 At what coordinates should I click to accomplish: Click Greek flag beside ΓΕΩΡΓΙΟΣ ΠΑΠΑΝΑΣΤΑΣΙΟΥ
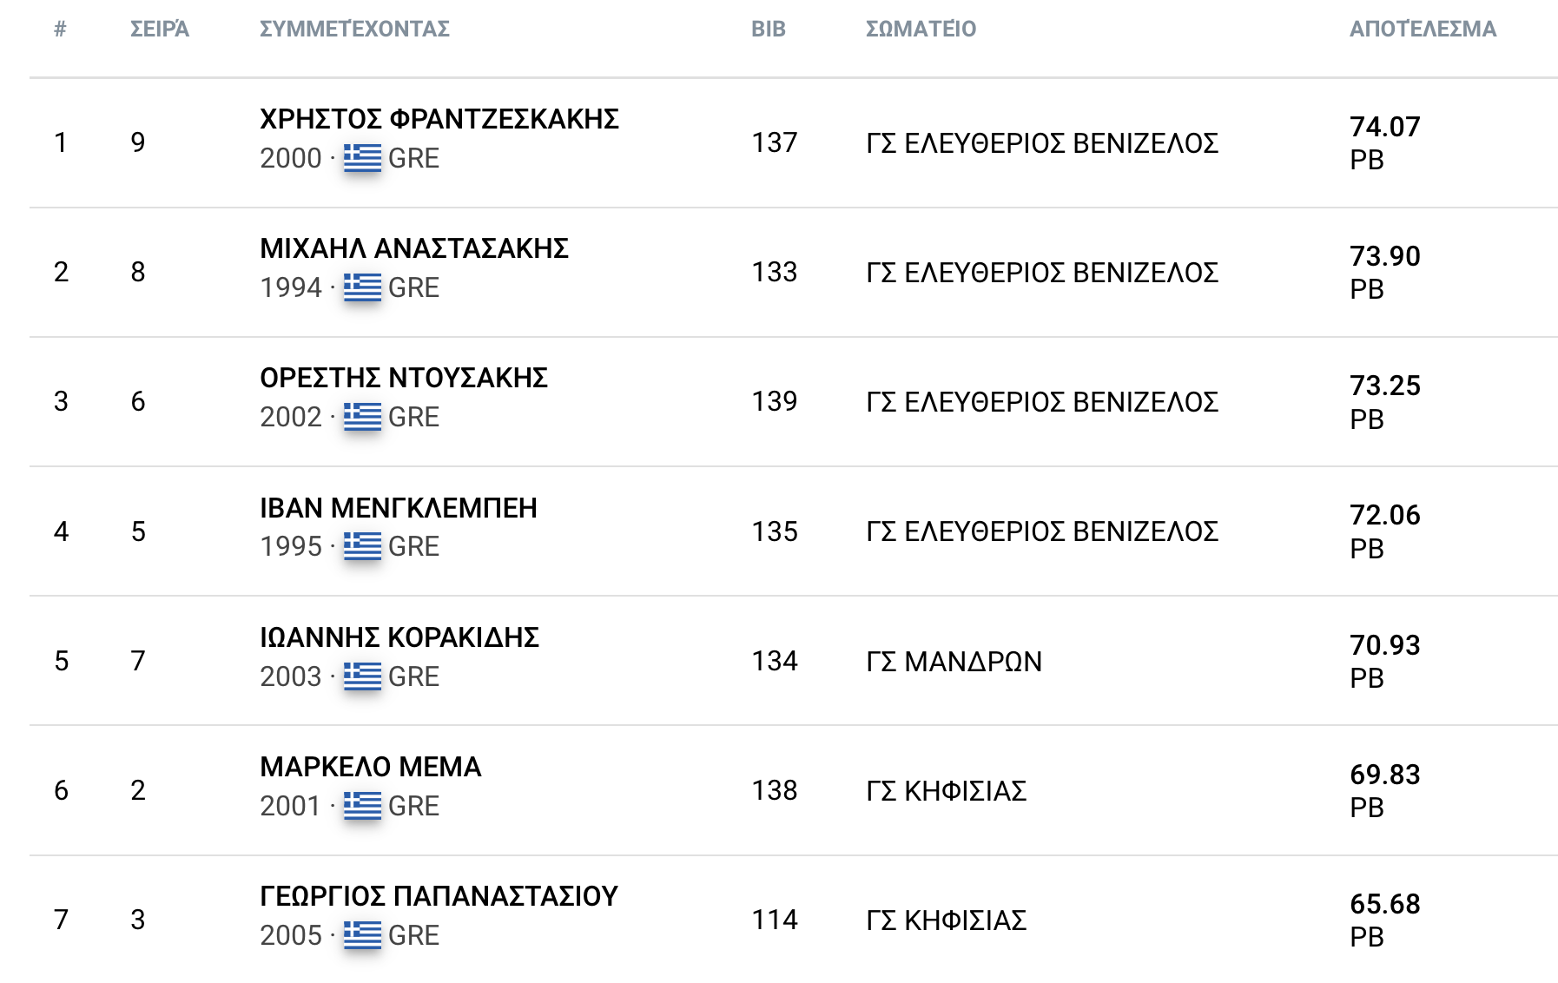click(x=362, y=935)
